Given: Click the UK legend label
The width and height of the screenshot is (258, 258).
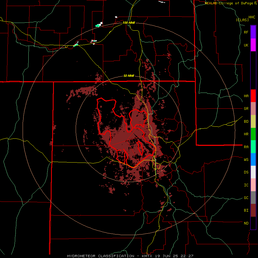Looking at the screenshot, I should [x=246, y=45].
